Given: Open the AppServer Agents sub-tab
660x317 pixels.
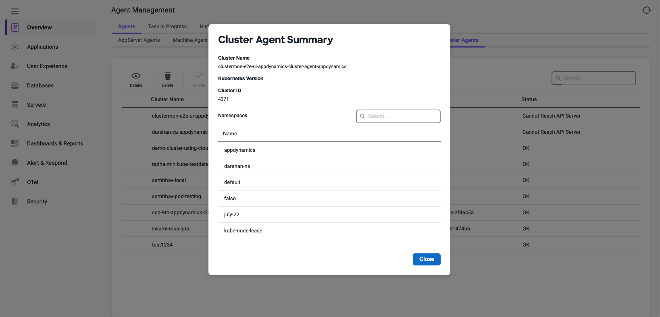Looking at the screenshot, I should 139,40.
